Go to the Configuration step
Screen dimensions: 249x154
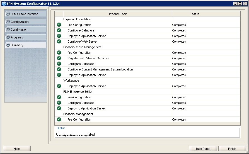point(26,22)
